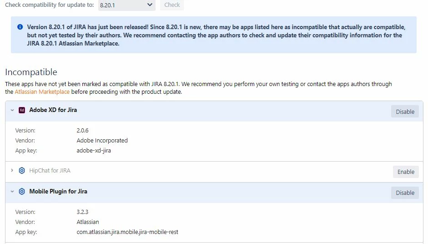Screen dimensions: 428x244
Task: Expand the HipChat for JIRA row
Action: tap(12, 171)
